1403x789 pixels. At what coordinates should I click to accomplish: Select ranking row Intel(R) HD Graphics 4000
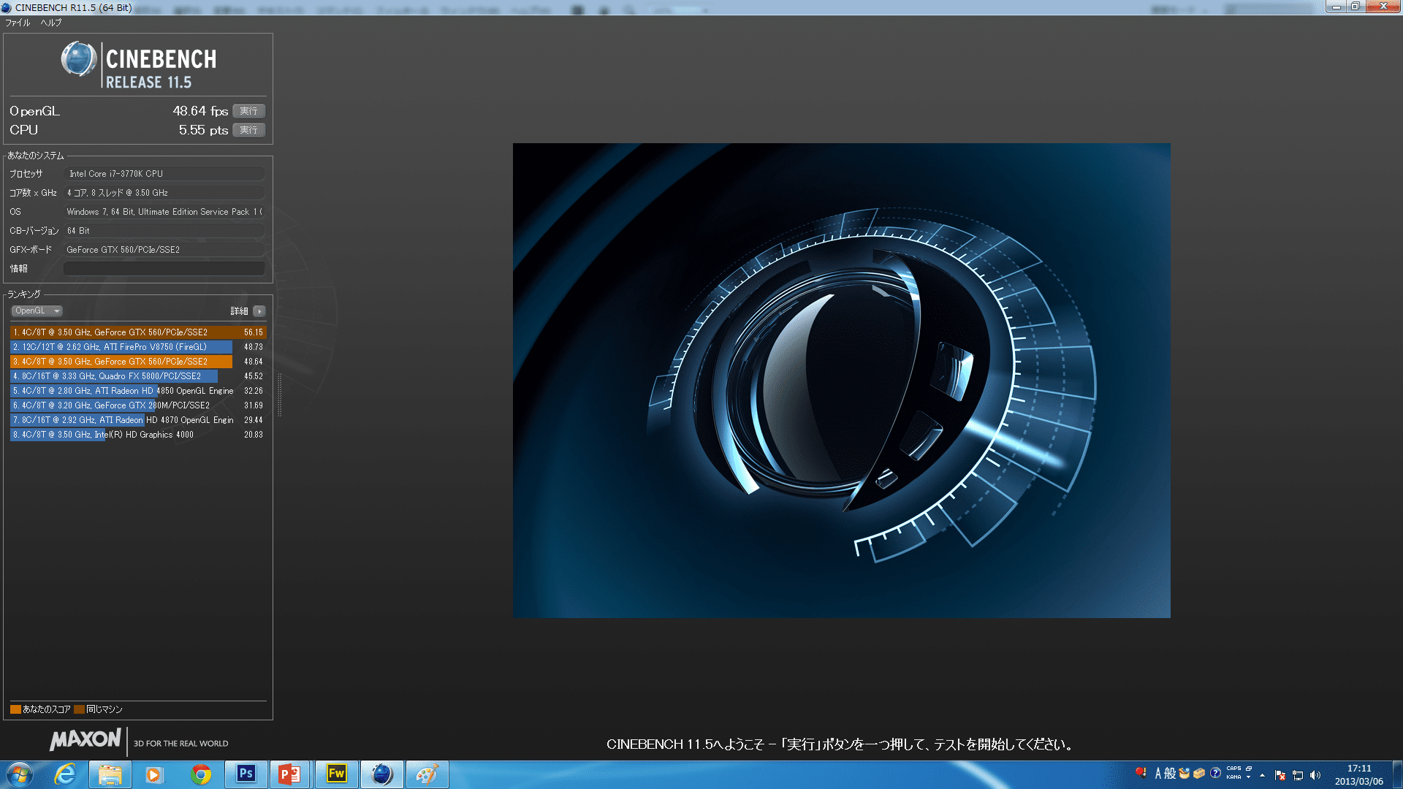(138, 435)
